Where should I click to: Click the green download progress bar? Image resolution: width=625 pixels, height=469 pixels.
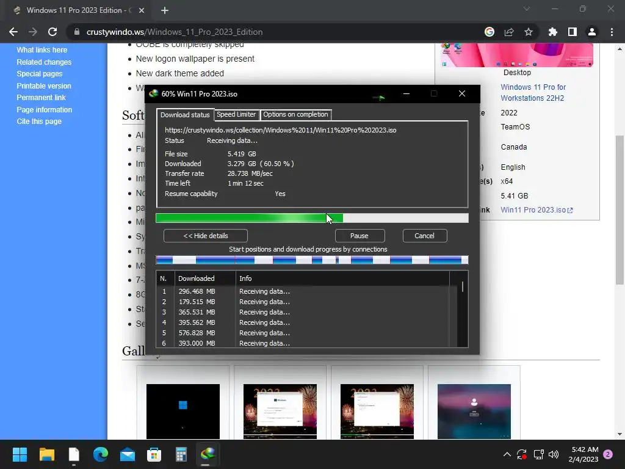click(x=312, y=218)
